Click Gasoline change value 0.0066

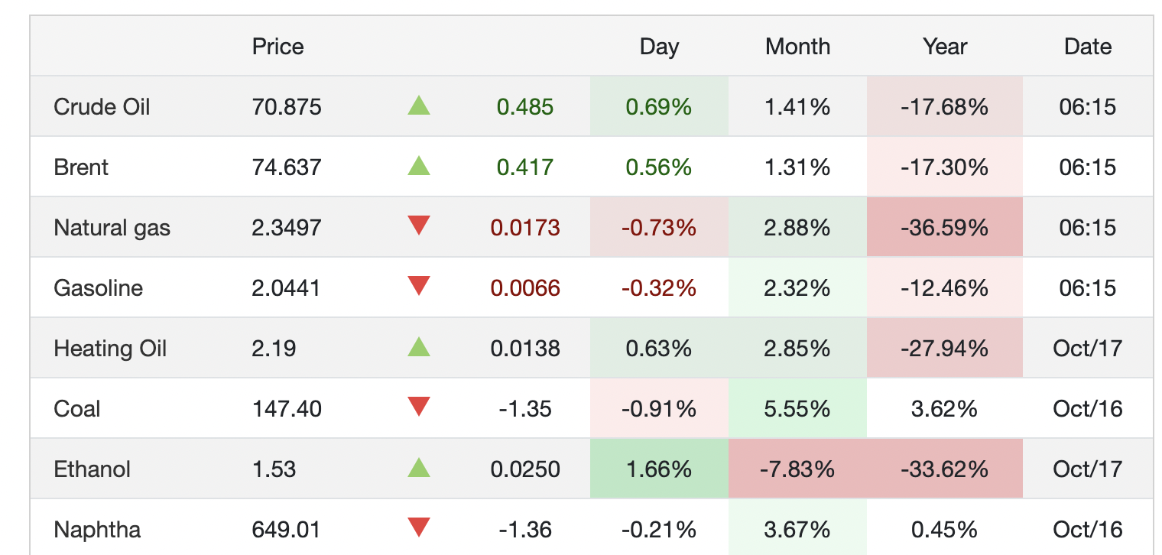coord(525,287)
